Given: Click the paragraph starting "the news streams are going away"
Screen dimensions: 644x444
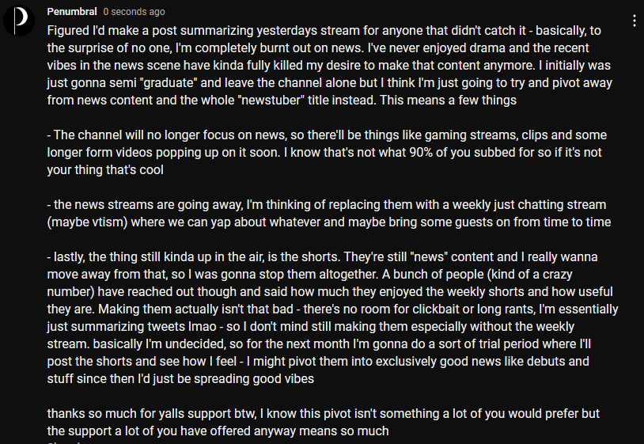Looking at the screenshot, I should [329, 213].
